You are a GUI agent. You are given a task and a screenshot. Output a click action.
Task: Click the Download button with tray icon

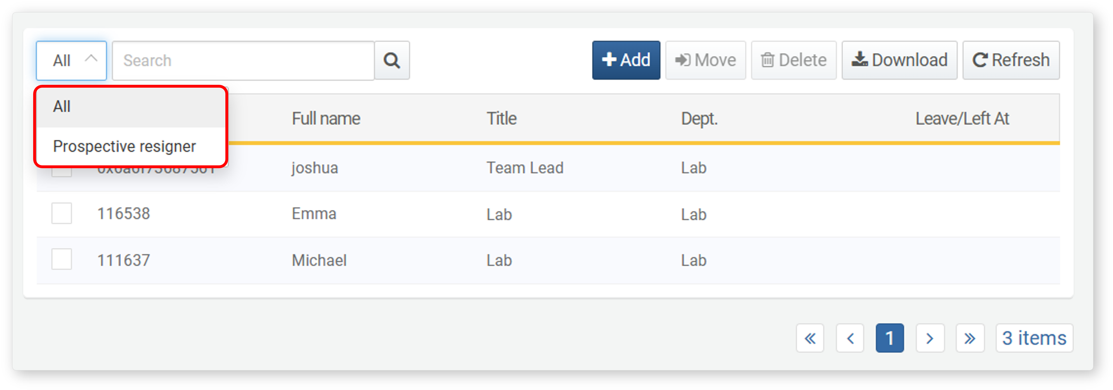pyautogui.click(x=899, y=60)
